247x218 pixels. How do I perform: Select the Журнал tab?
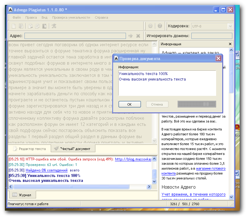coord(24,195)
